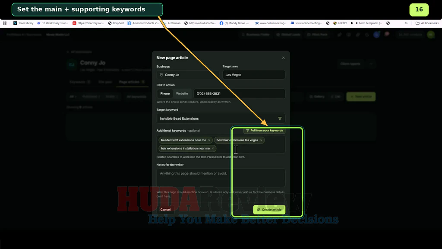Close the New page article dialog
The height and width of the screenshot is (249, 442).
coord(283,58)
